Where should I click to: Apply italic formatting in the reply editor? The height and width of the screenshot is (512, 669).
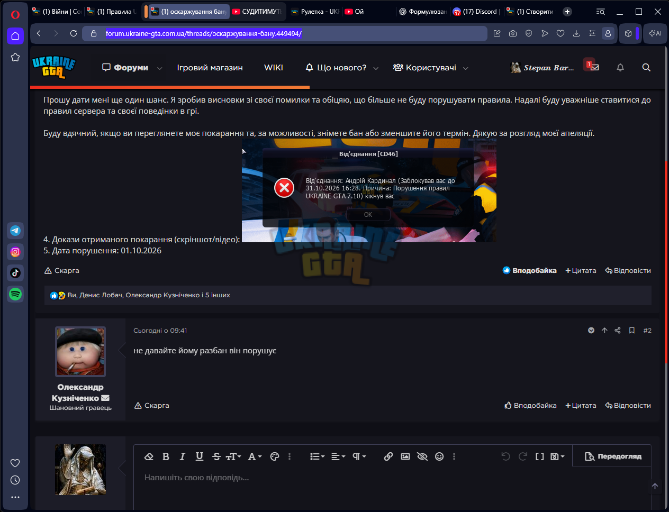pos(183,456)
